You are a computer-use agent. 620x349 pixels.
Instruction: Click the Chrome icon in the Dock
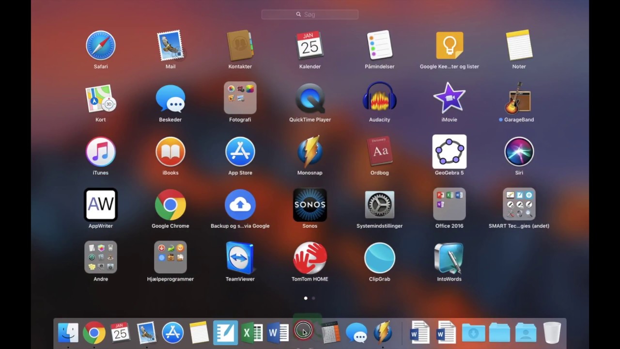(x=94, y=333)
